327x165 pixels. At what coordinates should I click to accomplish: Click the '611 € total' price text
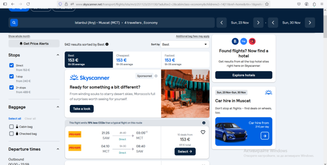[185, 145]
